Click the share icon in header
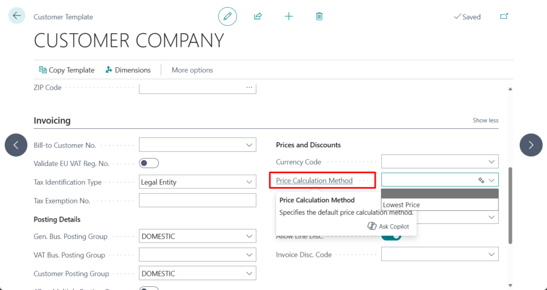 tap(258, 17)
